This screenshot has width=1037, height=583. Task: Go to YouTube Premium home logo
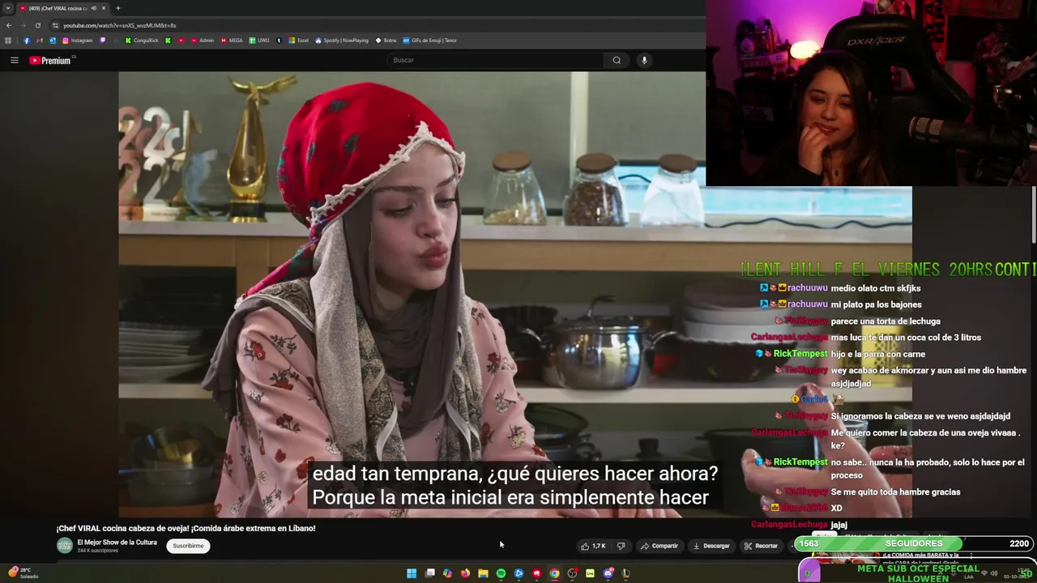[52, 60]
